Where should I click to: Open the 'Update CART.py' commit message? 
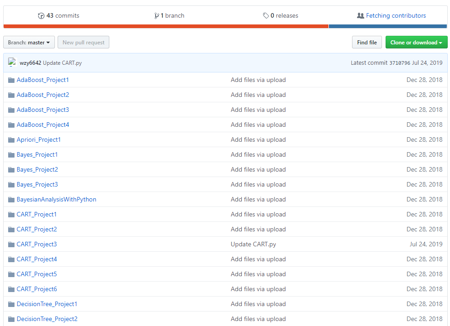tap(64, 63)
